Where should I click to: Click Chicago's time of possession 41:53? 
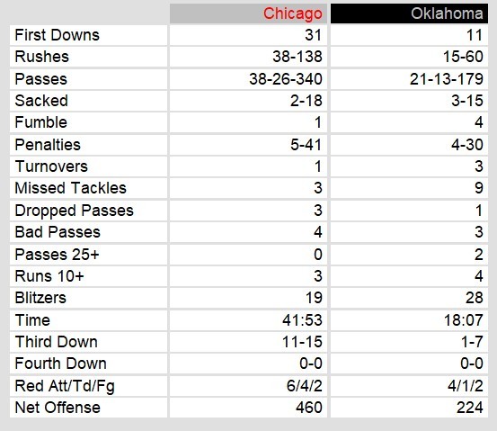[x=302, y=320]
